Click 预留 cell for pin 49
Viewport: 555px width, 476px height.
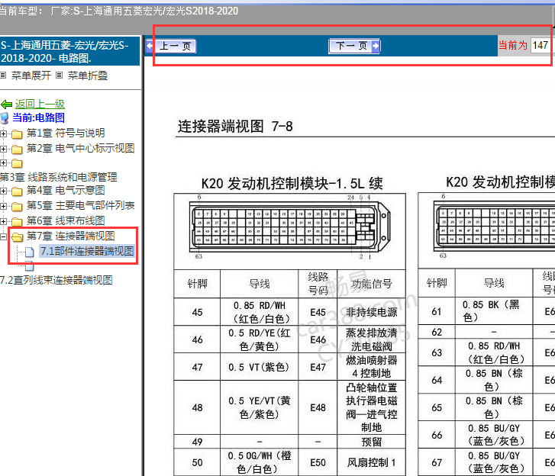[x=371, y=442]
